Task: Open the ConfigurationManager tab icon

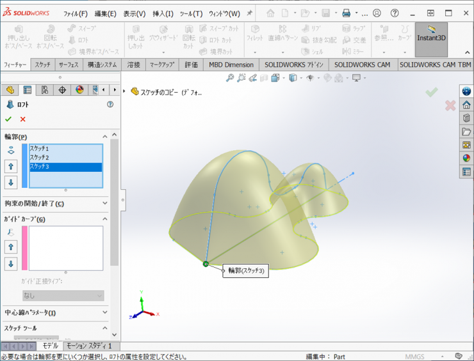Action: tap(45, 90)
